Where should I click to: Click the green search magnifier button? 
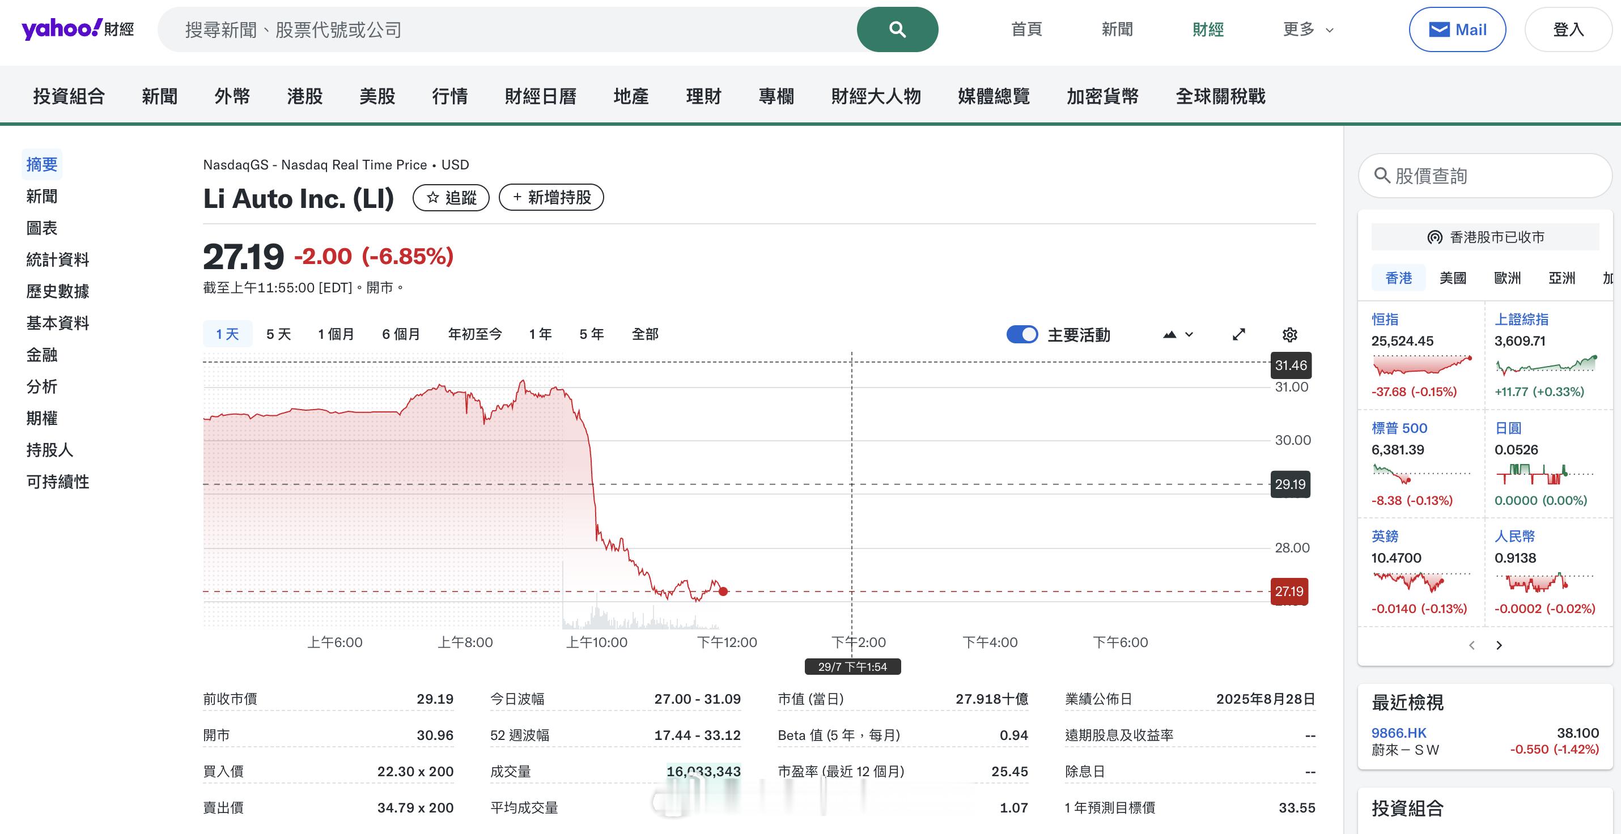[897, 29]
